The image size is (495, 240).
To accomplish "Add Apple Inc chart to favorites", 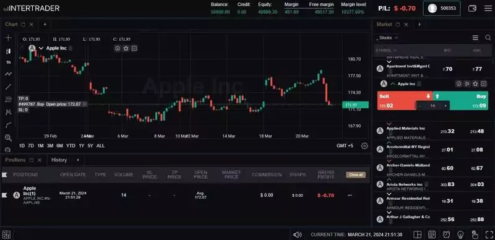I will (x=126, y=48).
